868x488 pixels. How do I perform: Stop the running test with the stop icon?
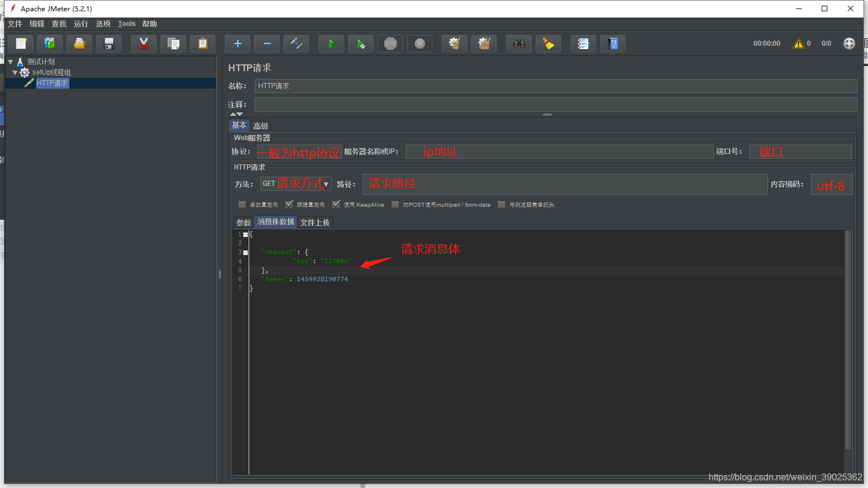click(x=390, y=43)
